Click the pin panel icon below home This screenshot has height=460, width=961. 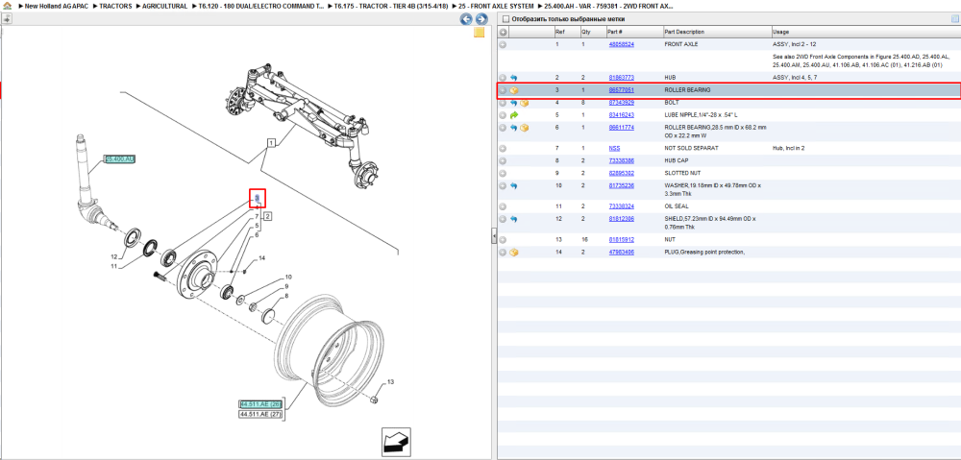(x=7, y=18)
